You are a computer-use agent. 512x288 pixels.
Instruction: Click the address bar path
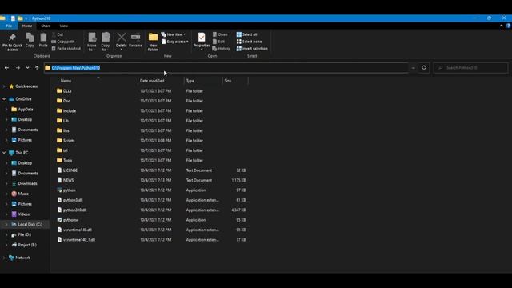tap(76, 67)
